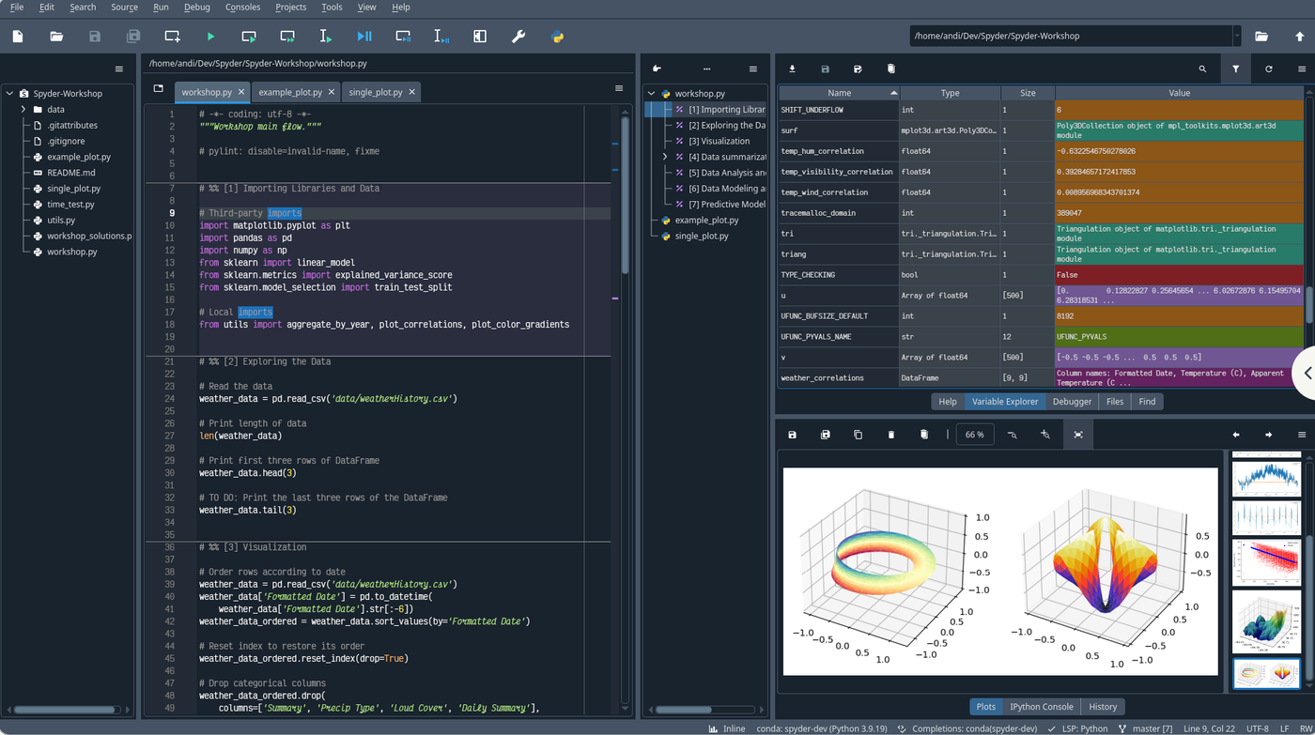Viewport: 1315px width, 735px height.
Task: Close the single_plot.py editor tab
Action: point(411,92)
